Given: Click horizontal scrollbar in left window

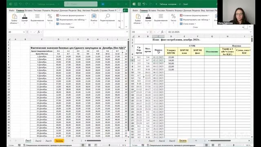Looking at the screenshot, I should click(x=94, y=140).
